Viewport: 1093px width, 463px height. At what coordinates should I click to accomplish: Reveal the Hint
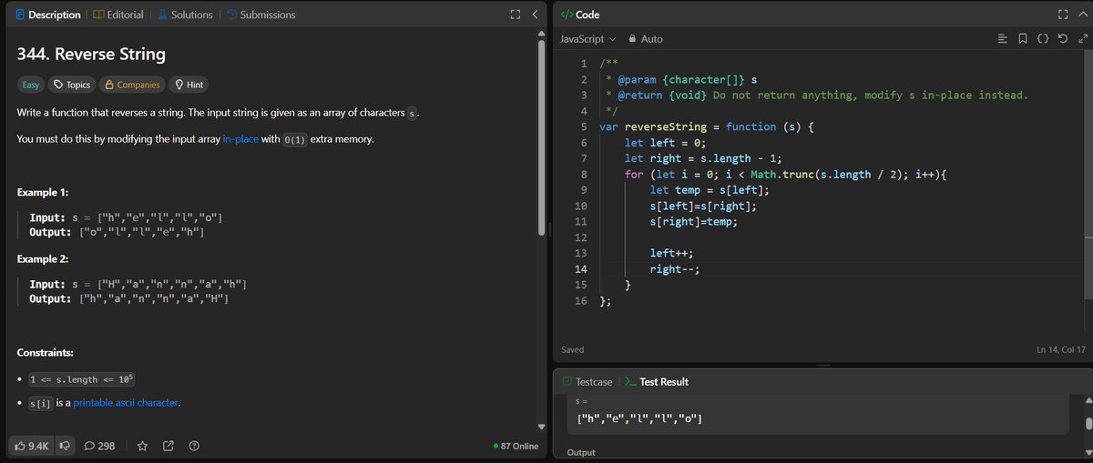click(x=189, y=85)
